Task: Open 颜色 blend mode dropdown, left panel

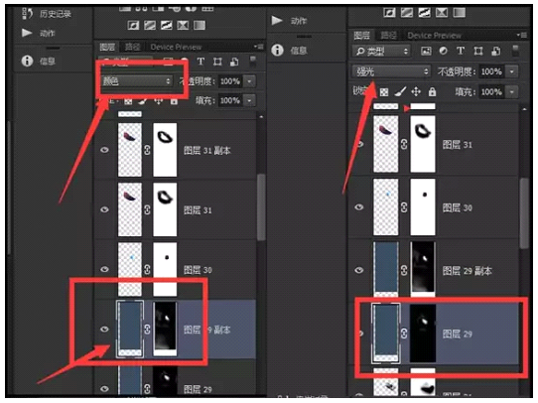Action: (137, 81)
